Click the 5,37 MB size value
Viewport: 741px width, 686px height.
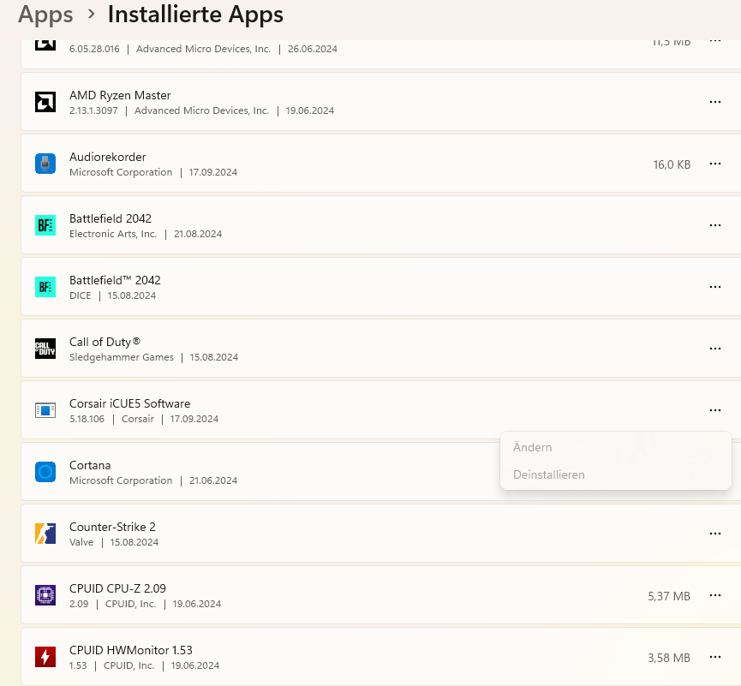(x=669, y=596)
